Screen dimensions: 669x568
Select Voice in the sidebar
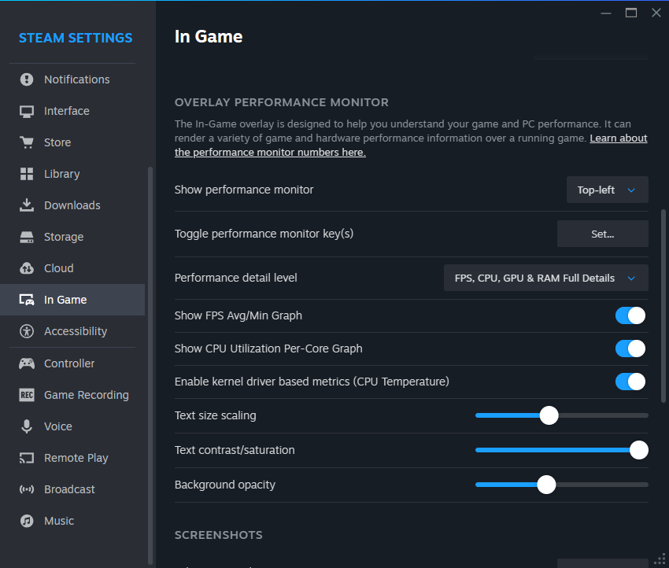click(x=72, y=426)
